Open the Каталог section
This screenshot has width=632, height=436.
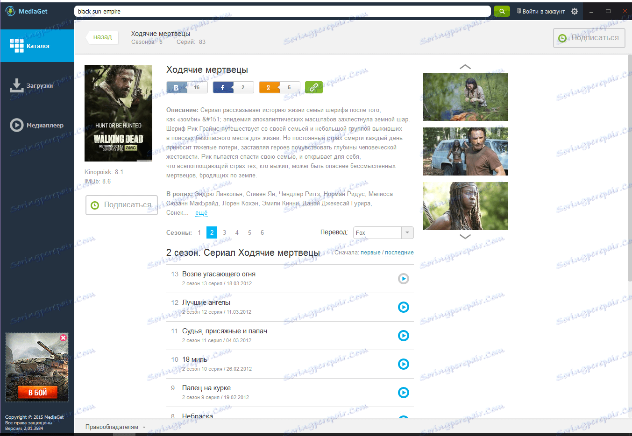coord(37,46)
